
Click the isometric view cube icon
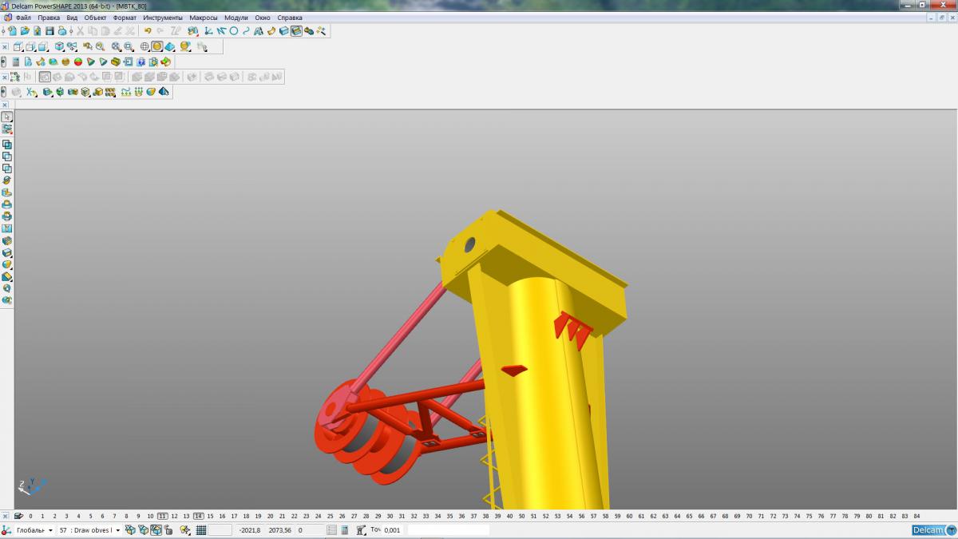click(x=59, y=46)
